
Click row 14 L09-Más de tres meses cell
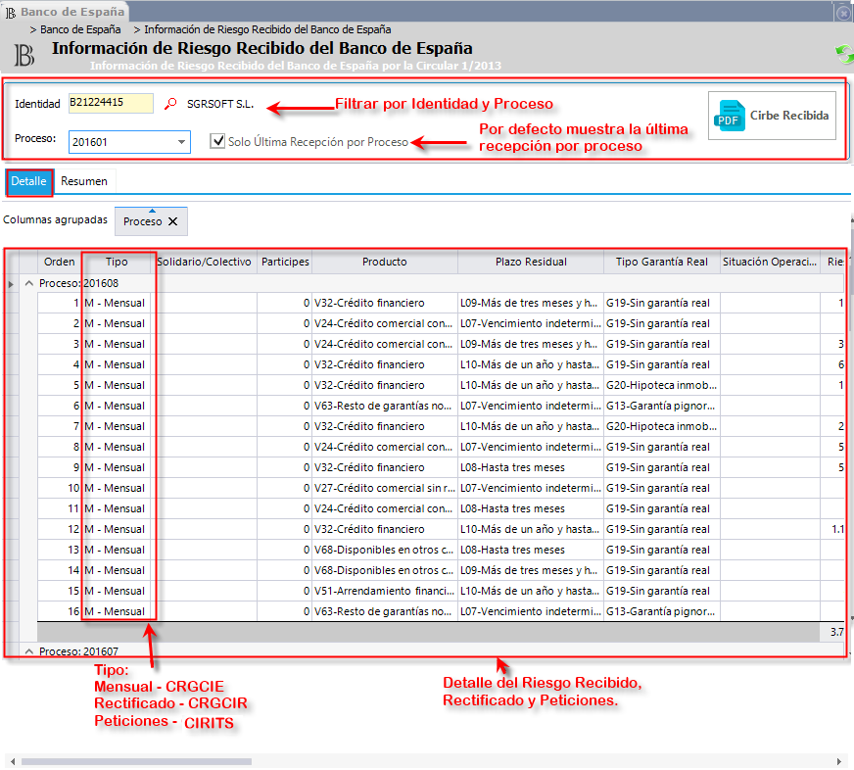pos(531,570)
